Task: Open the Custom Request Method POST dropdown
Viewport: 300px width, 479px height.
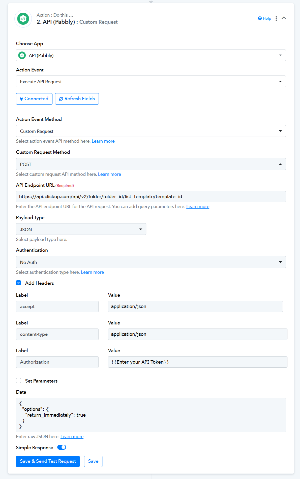Action: pyautogui.click(x=151, y=164)
